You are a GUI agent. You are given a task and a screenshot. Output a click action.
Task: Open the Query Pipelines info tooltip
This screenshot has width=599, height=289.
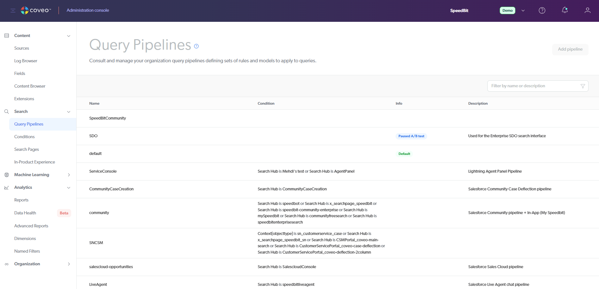pos(196,46)
